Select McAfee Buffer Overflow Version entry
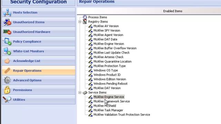The height and width of the screenshot is (124, 221). click(x=115, y=48)
